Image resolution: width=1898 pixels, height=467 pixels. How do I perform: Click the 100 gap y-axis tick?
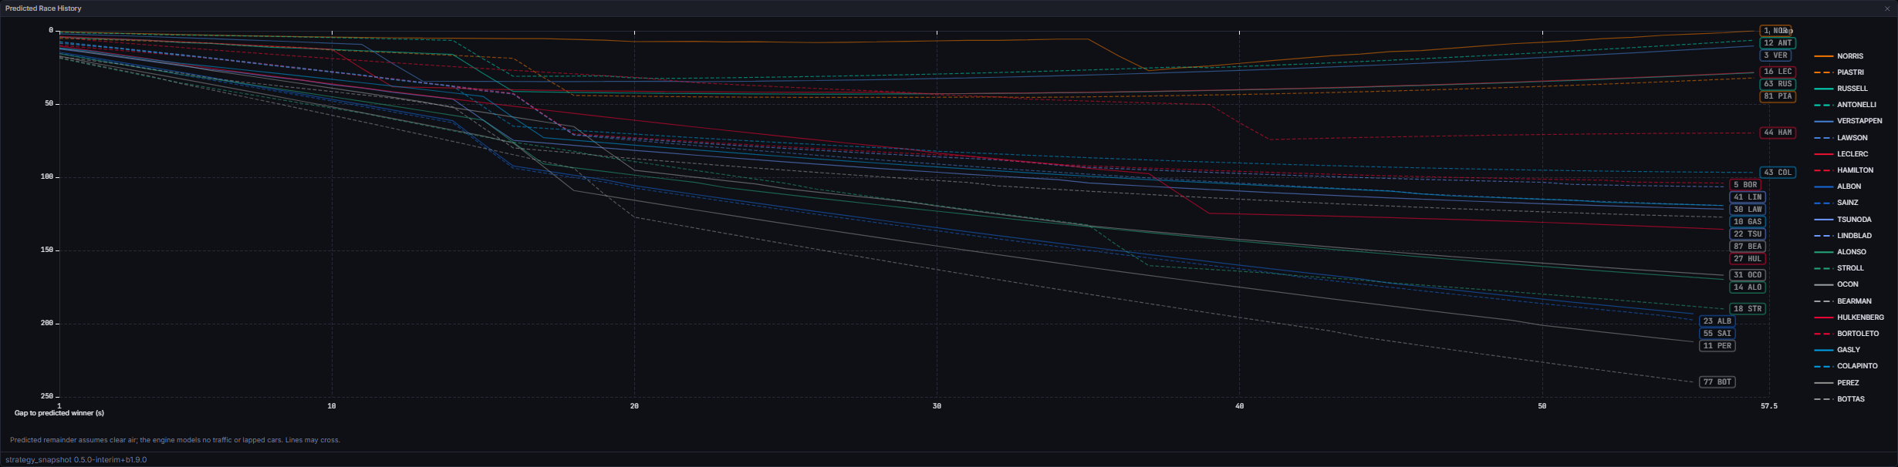pyautogui.click(x=46, y=176)
